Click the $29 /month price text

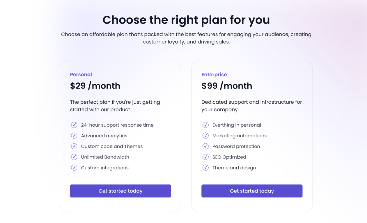coord(95,86)
